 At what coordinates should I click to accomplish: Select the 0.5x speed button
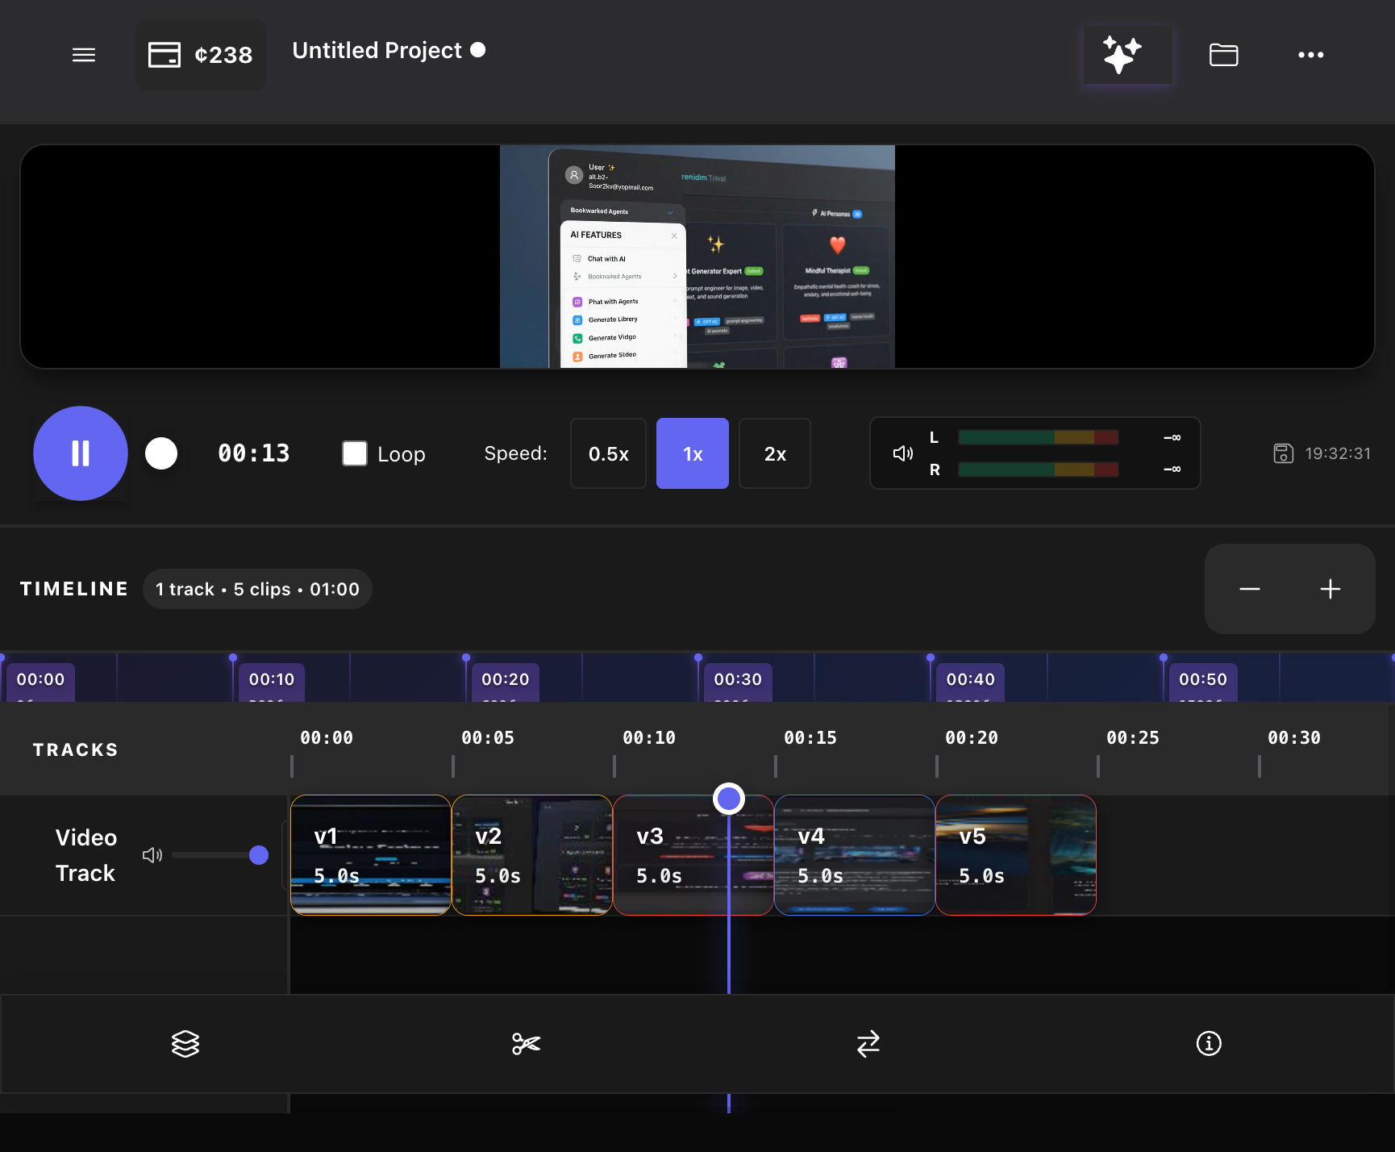click(607, 453)
